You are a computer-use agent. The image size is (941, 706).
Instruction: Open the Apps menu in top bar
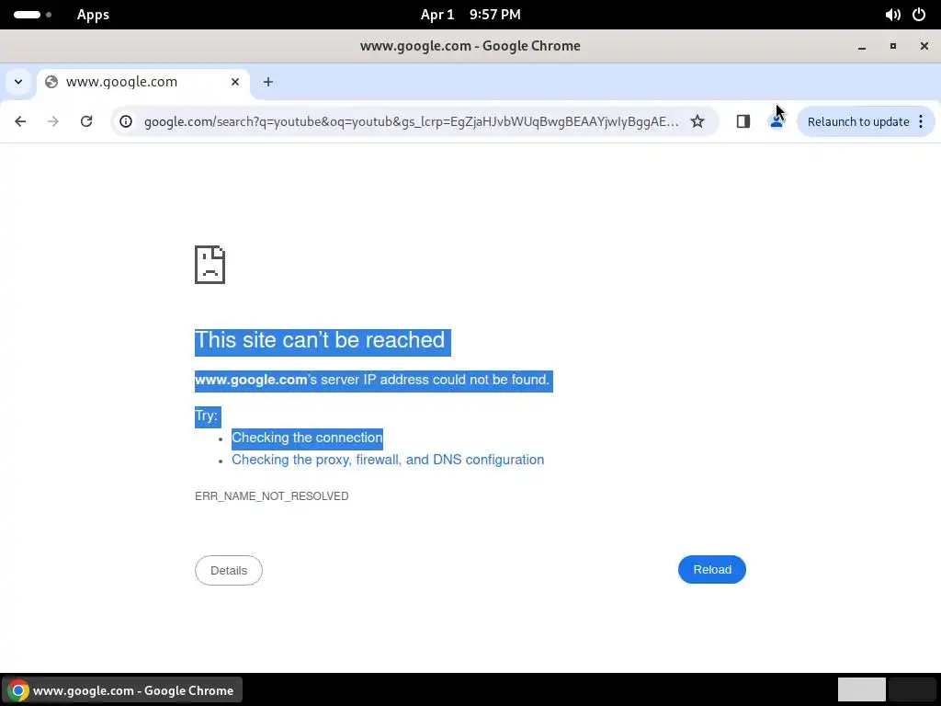(93, 15)
